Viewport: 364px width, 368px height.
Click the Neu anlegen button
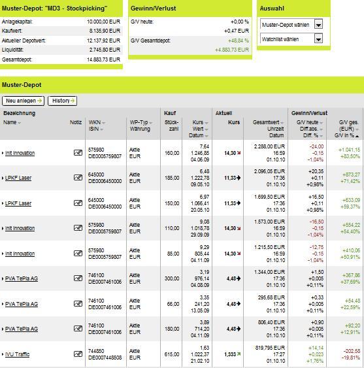(x=23, y=101)
